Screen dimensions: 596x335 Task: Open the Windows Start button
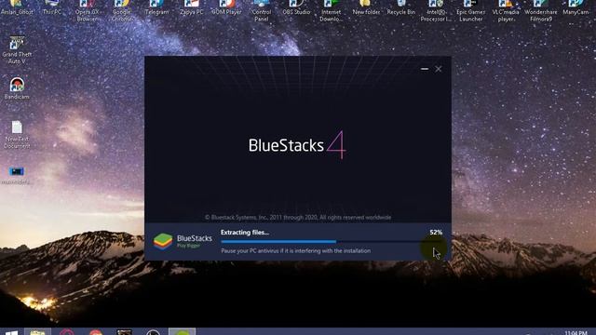[11, 332]
